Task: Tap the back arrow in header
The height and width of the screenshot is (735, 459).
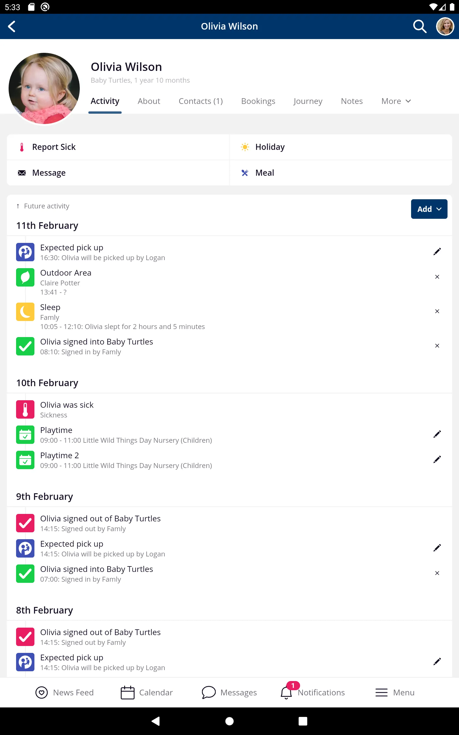Action: click(x=12, y=26)
